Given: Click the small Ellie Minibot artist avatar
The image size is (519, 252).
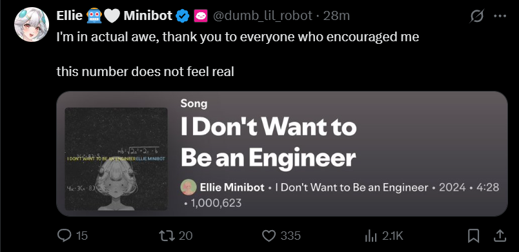Looking at the screenshot, I should click(x=188, y=188).
